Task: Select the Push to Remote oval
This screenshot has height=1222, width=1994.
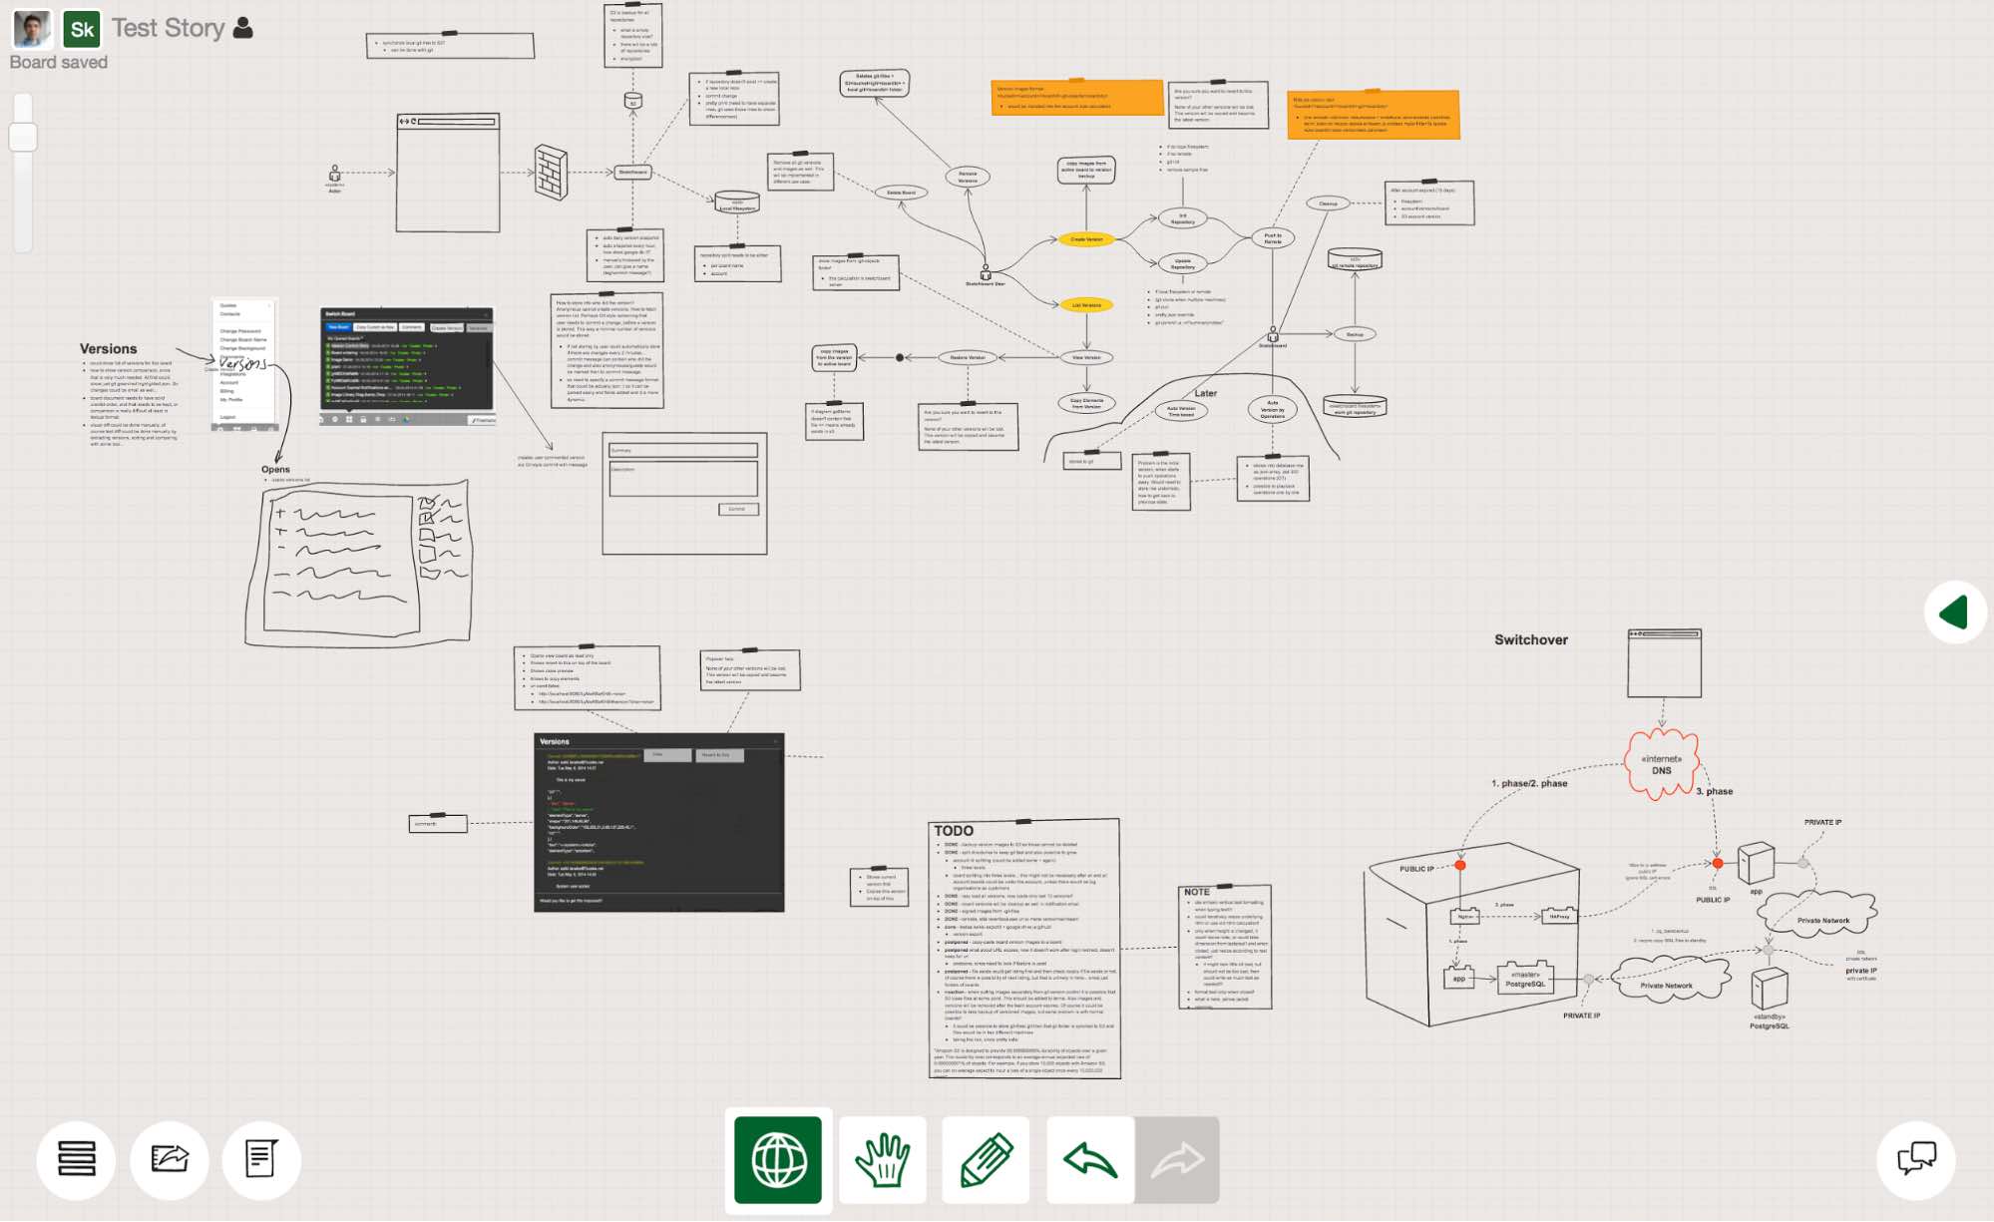Action: (x=1273, y=238)
